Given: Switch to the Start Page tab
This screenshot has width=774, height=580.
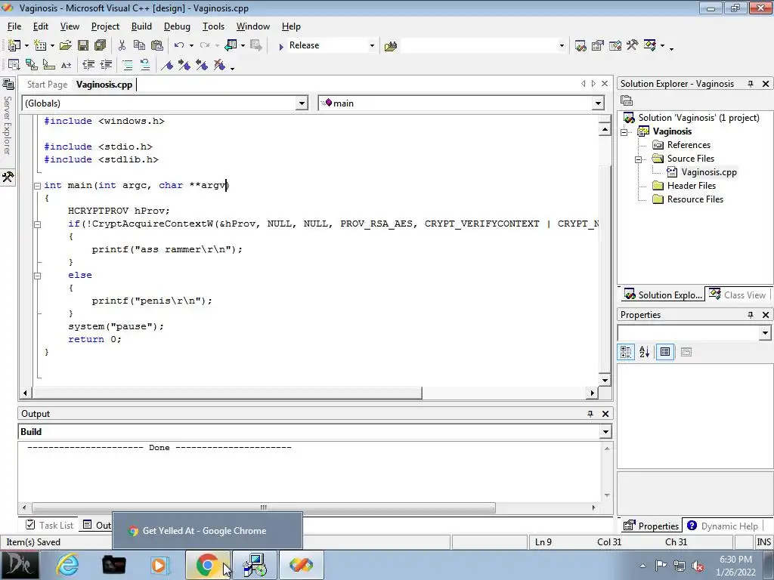Looking at the screenshot, I should click(x=47, y=85).
